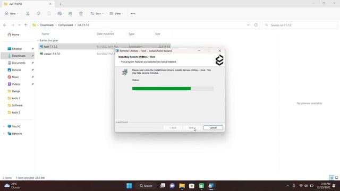
Task: Click the taskbar Search box
Action: click(x=146, y=186)
